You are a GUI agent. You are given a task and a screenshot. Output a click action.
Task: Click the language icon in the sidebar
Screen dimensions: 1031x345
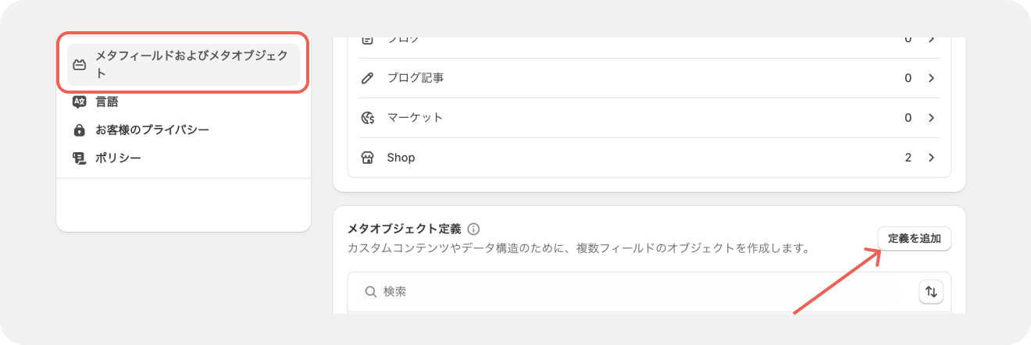79,101
